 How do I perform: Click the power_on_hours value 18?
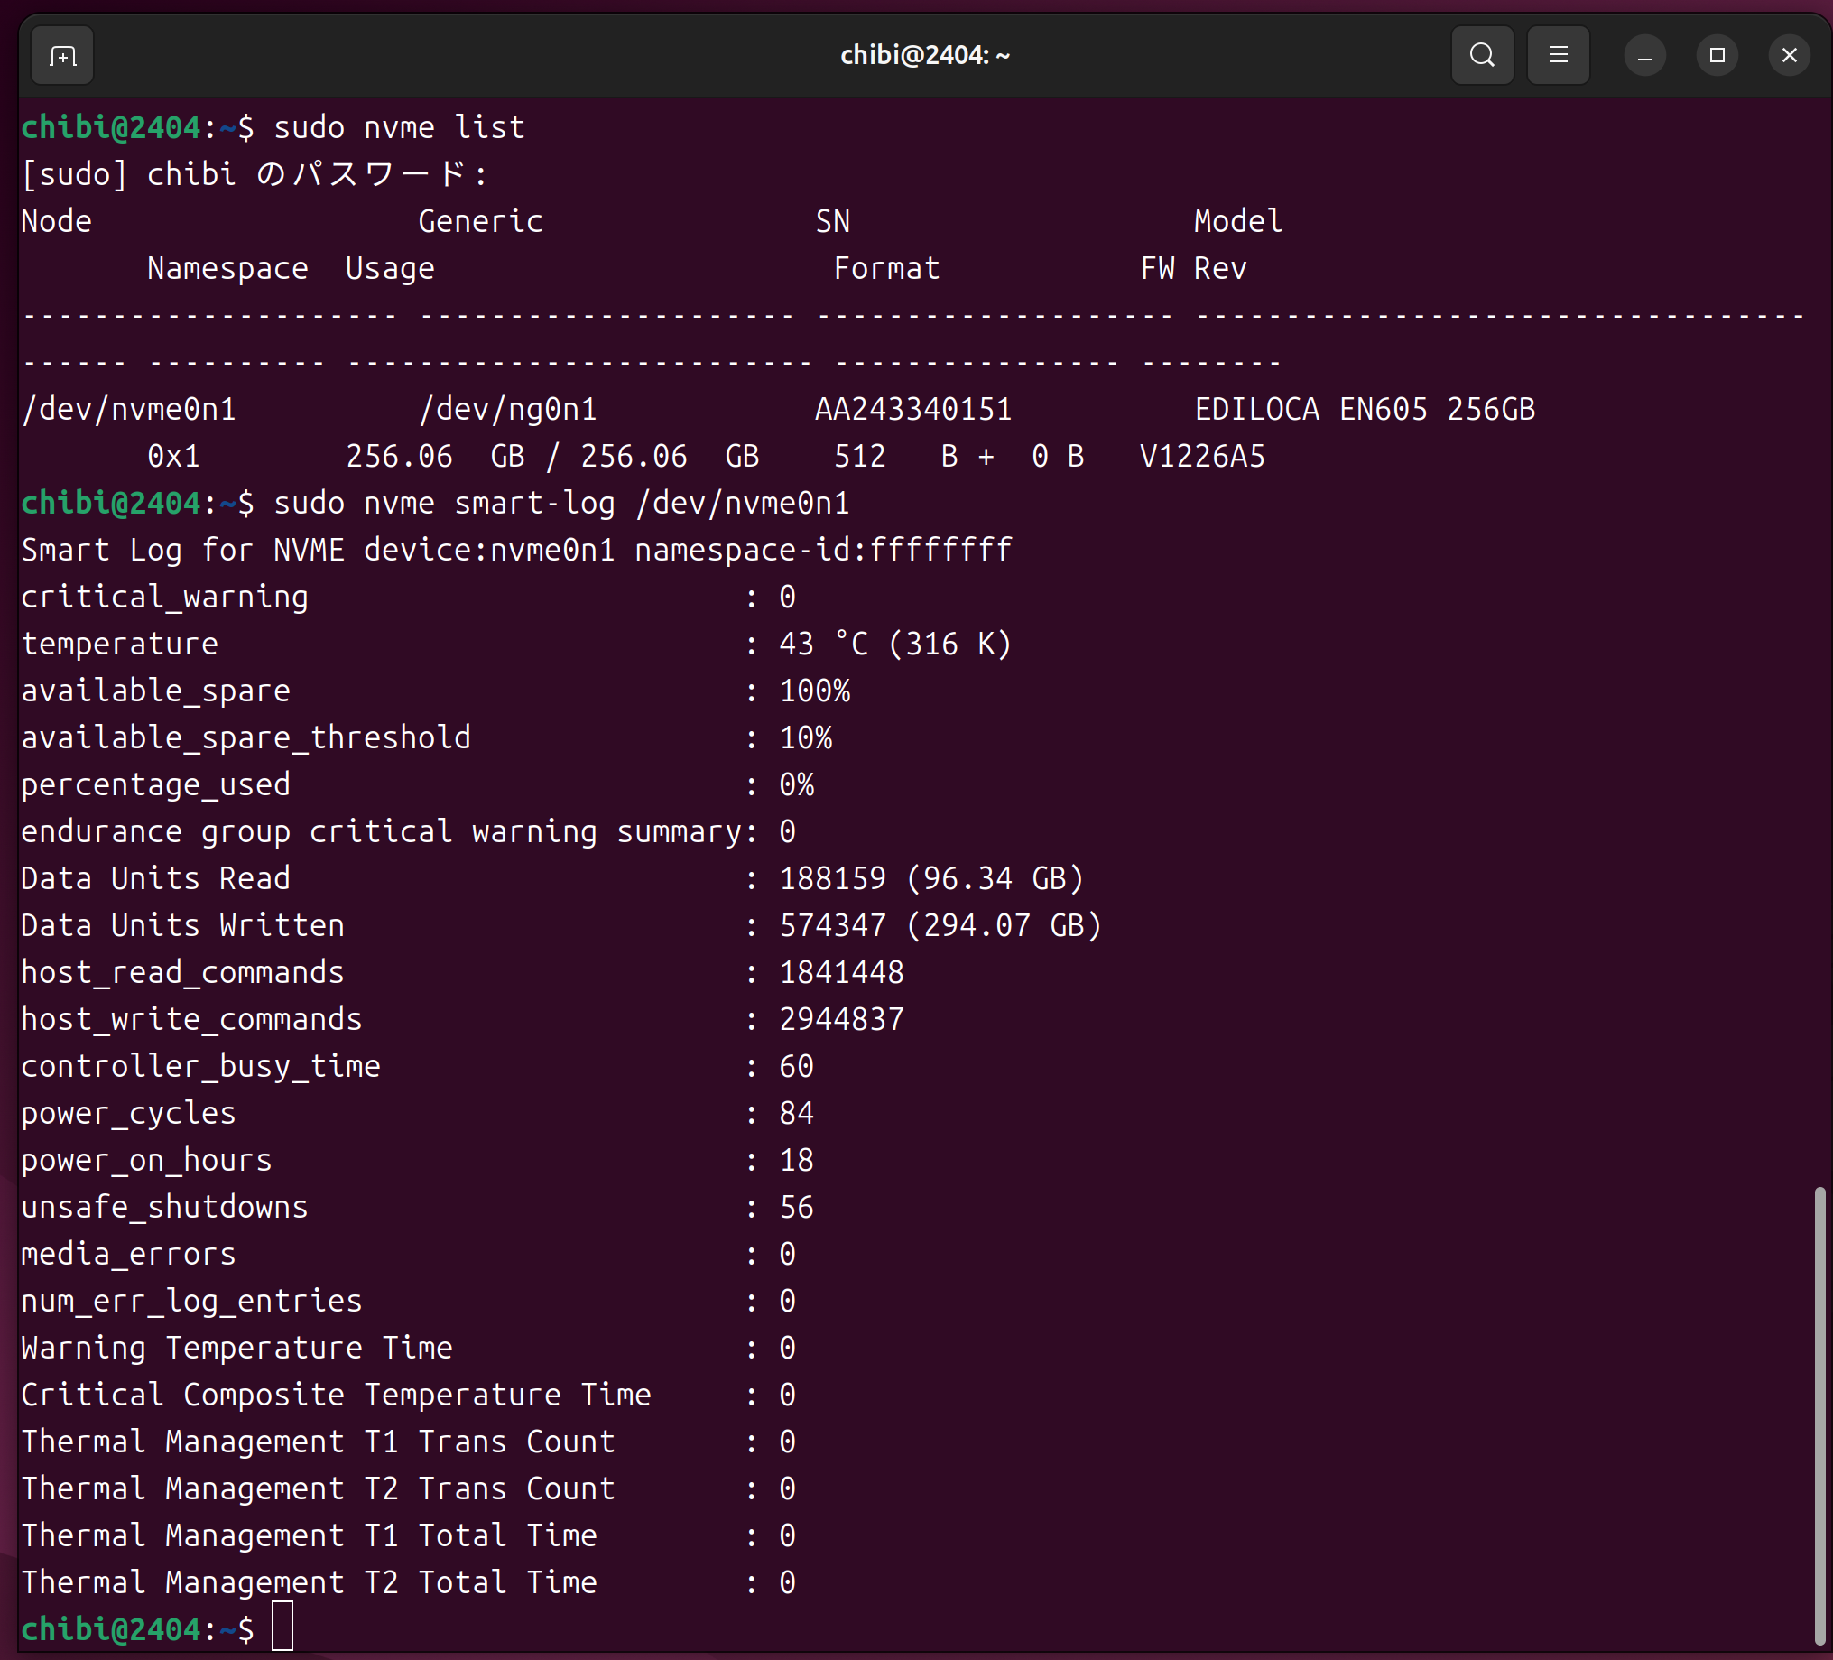[796, 1161]
